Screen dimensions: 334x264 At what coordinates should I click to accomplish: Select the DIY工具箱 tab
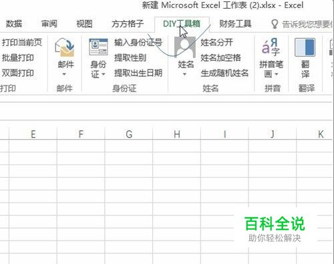coord(182,23)
